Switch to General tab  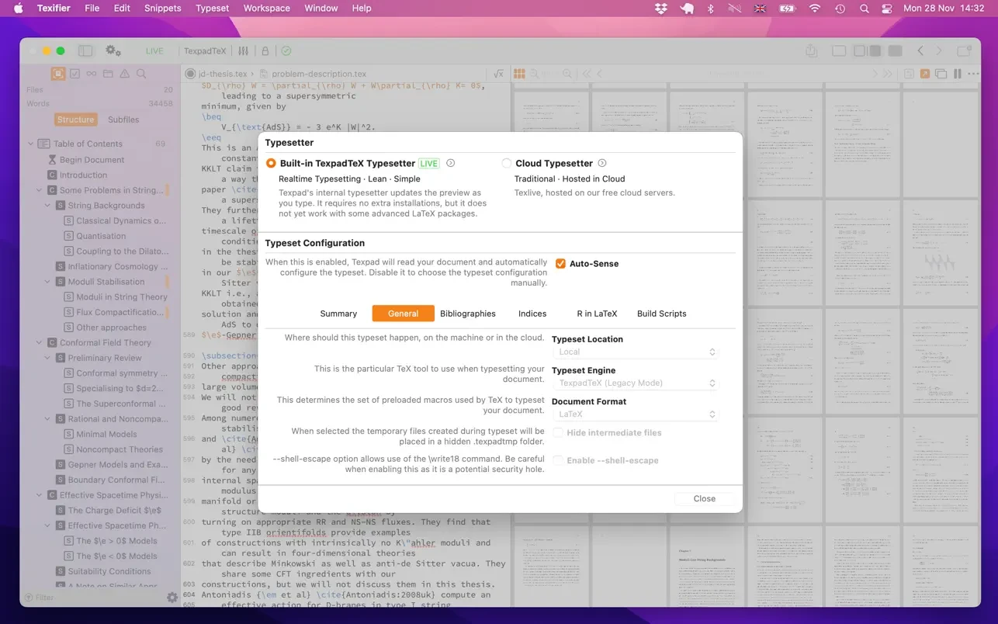point(404,314)
